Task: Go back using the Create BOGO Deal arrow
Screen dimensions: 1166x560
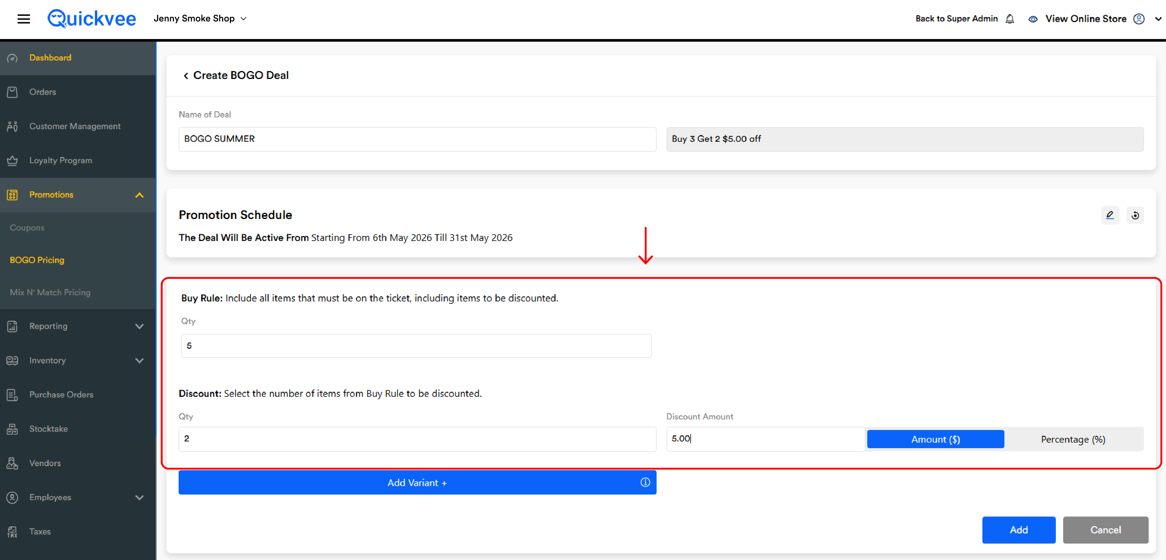Action: (186, 75)
